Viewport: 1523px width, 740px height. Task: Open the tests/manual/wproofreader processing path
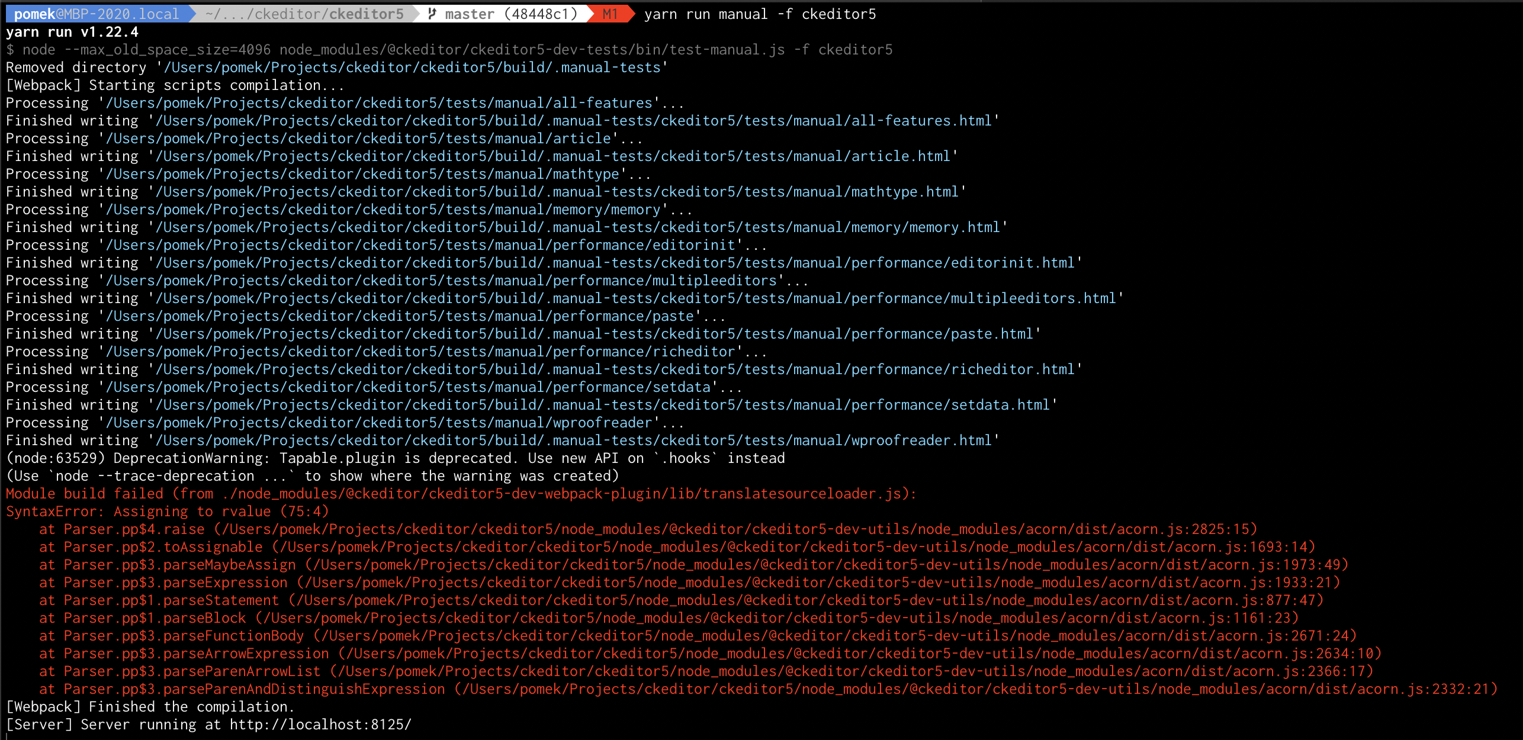[x=379, y=422]
